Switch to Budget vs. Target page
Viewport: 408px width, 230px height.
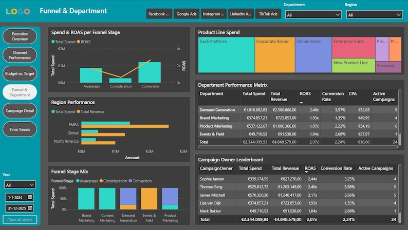pyautogui.click(x=20, y=73)
